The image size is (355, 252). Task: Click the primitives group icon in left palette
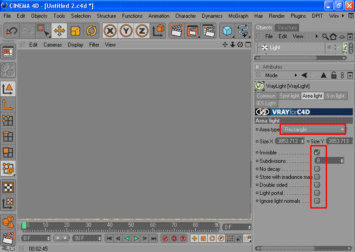point(8,221)
